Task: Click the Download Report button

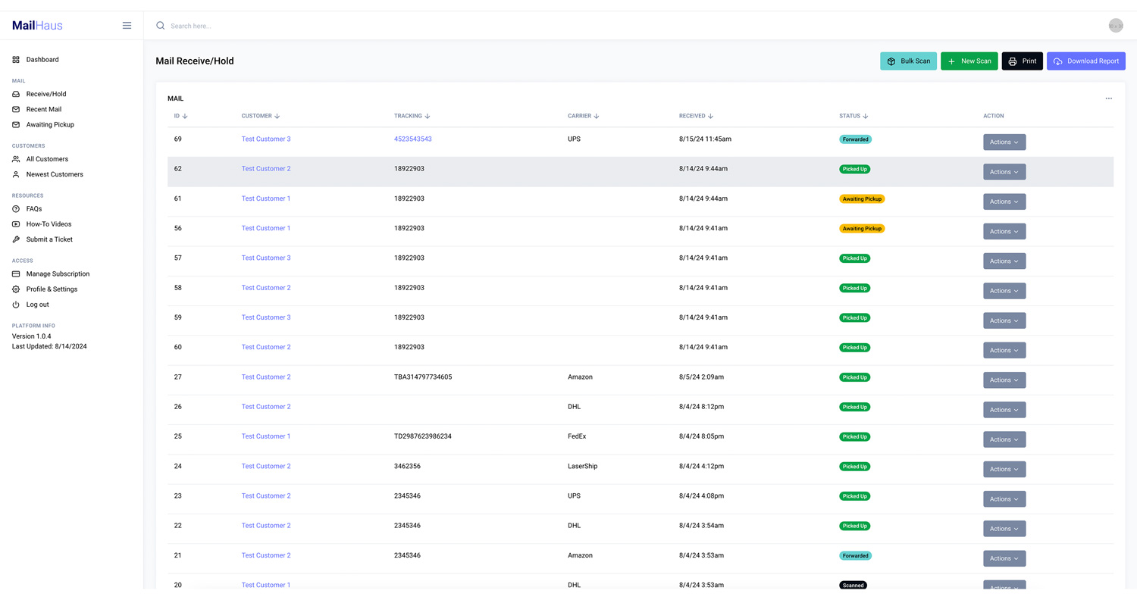Action: pos(1085,61)
